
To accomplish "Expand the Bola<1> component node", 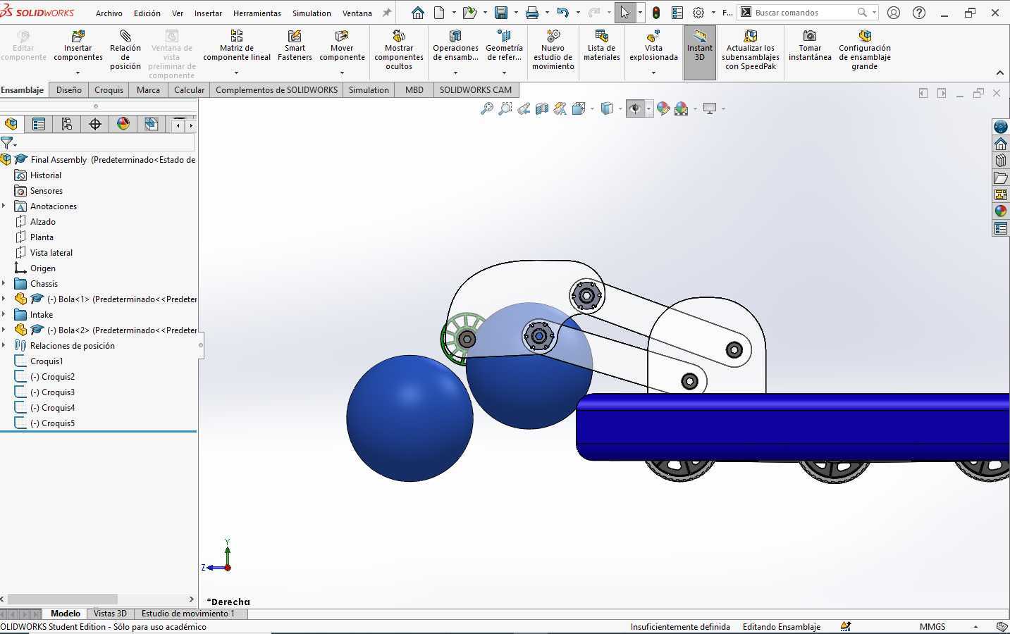I will pos(4,299).
